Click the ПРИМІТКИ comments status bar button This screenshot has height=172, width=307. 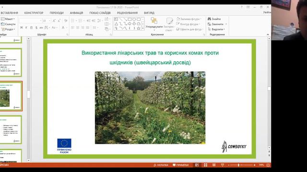[x=180, y=165]
